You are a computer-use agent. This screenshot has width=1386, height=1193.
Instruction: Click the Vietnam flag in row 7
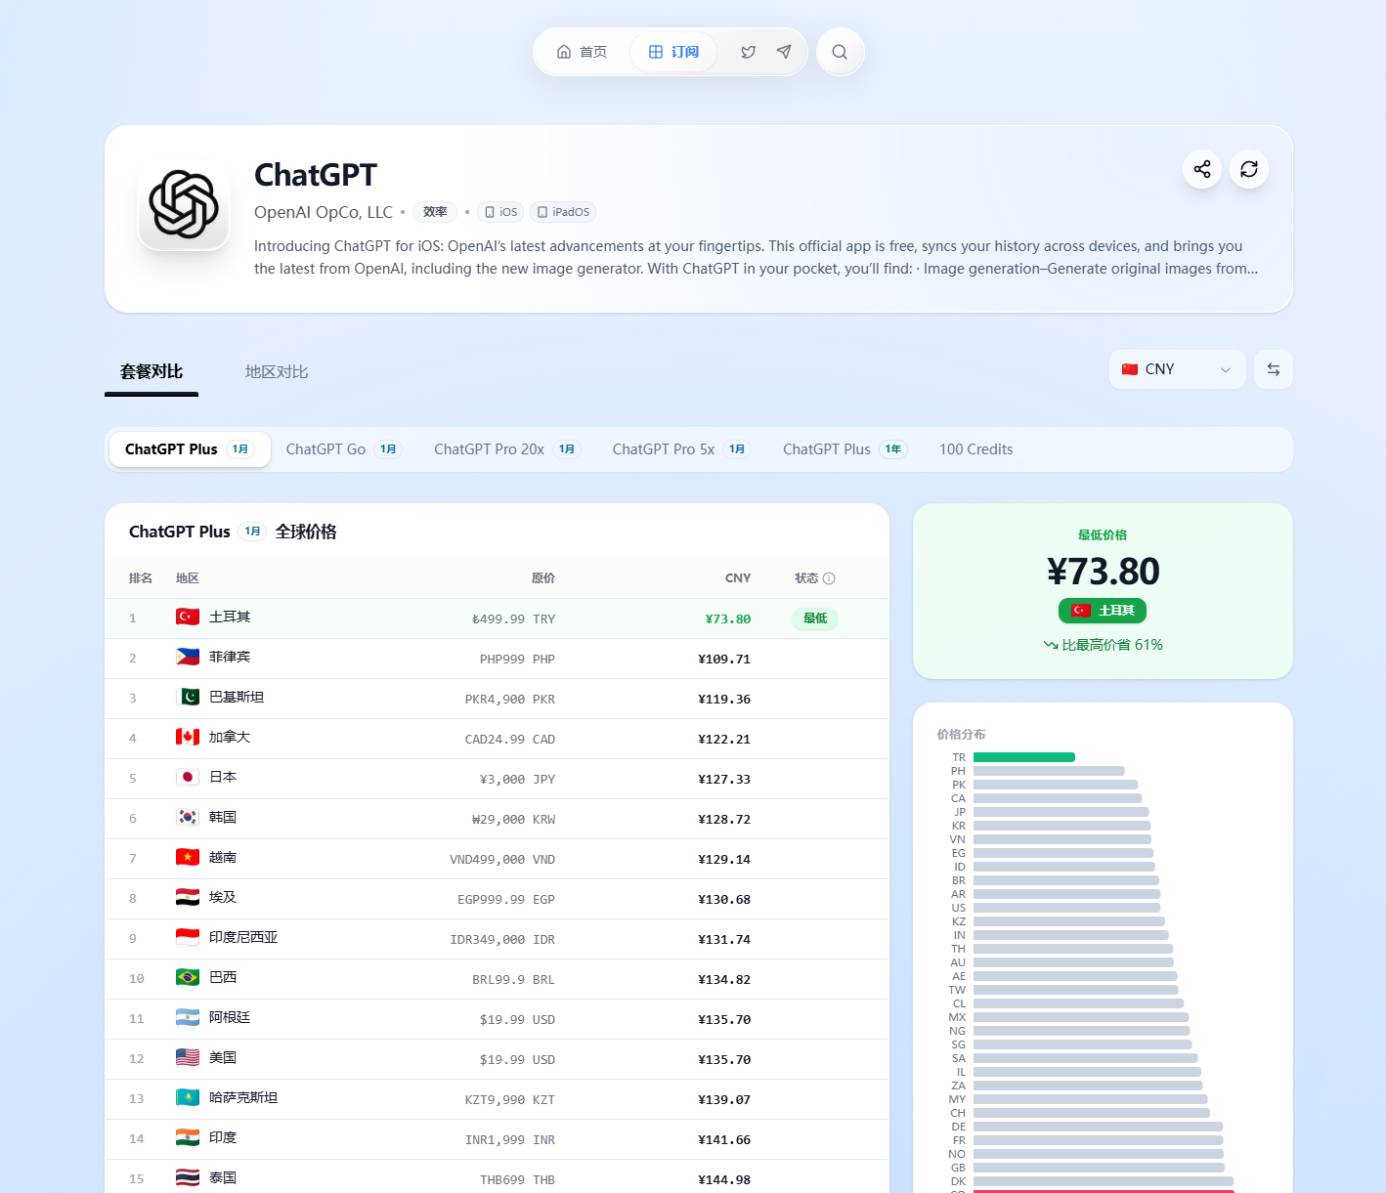(x=188, y=858)
